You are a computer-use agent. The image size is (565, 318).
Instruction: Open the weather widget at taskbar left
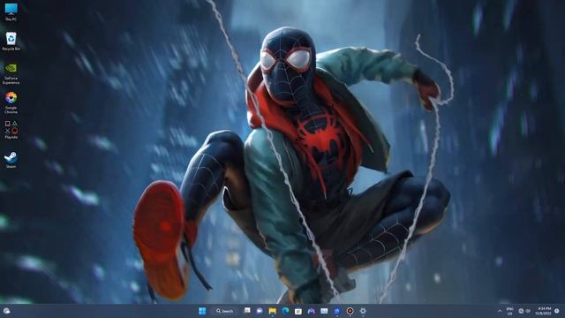click(6, 311)
